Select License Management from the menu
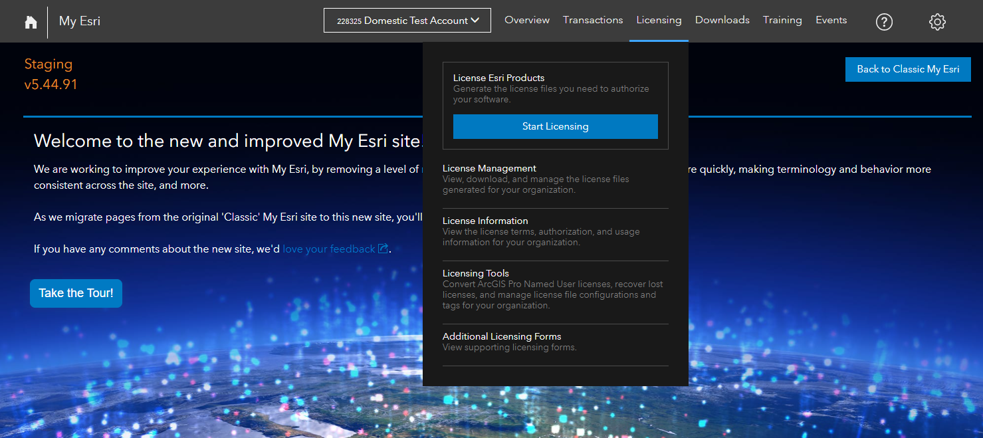Viewport: 983px width, 438px height. (489, 168)
